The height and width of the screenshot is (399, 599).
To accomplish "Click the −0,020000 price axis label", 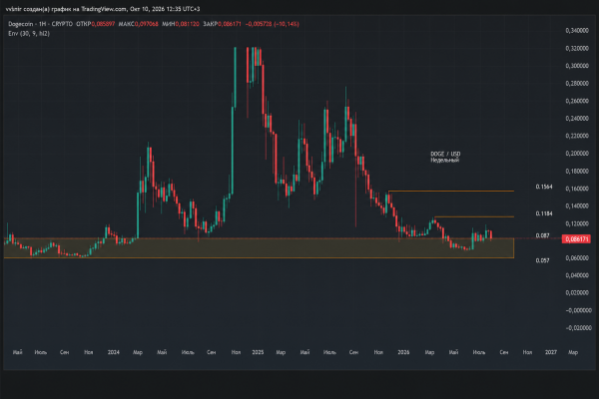I will click(x=578, y=328).
